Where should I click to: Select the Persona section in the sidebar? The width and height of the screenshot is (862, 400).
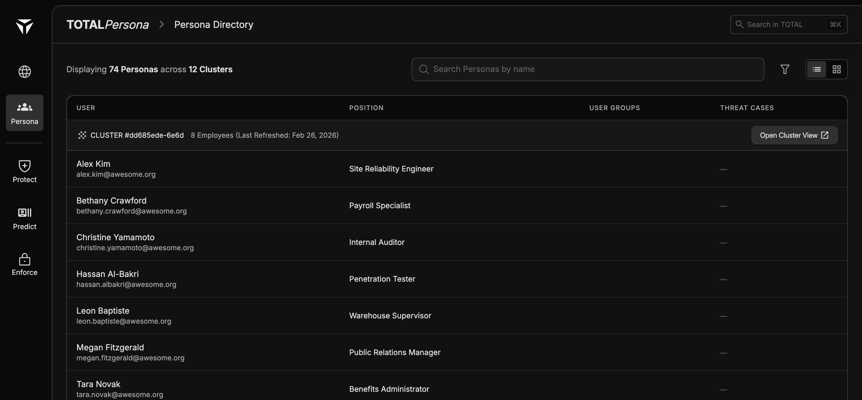(24, 112)
